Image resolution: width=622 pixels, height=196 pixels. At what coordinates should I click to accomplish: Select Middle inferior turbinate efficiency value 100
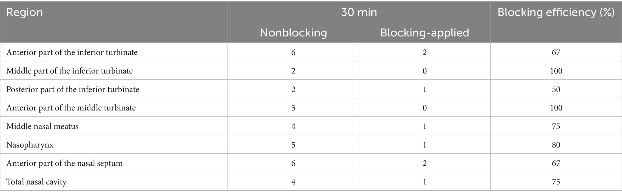point(556,71)
